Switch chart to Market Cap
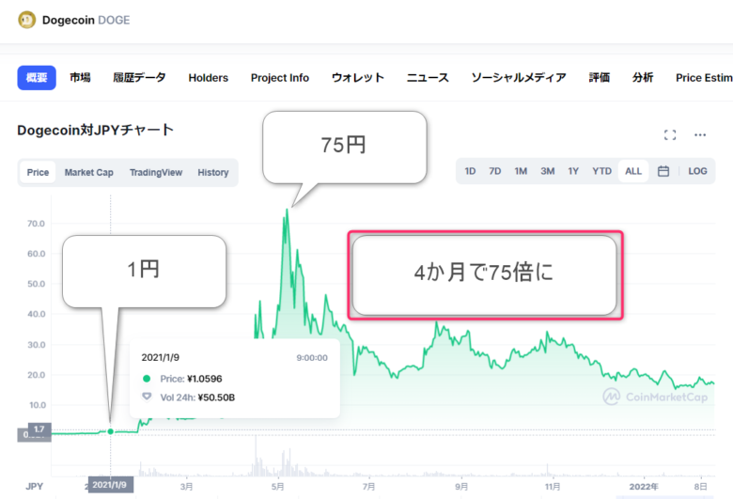This screenshot has height=499, width=733. coord(89,173)
